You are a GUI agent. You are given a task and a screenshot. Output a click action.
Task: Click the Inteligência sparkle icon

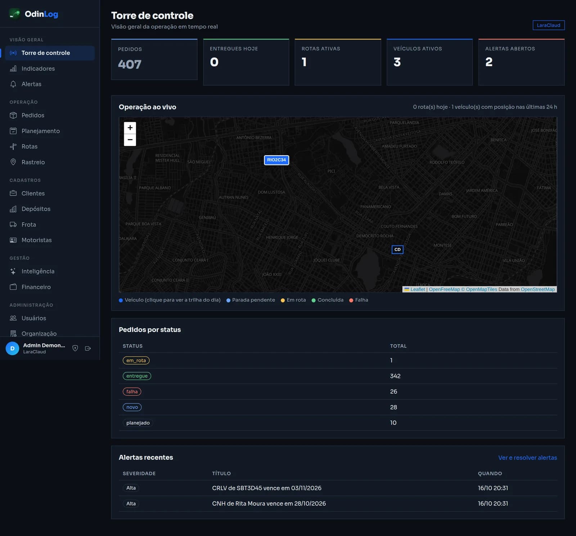point(13,271)
